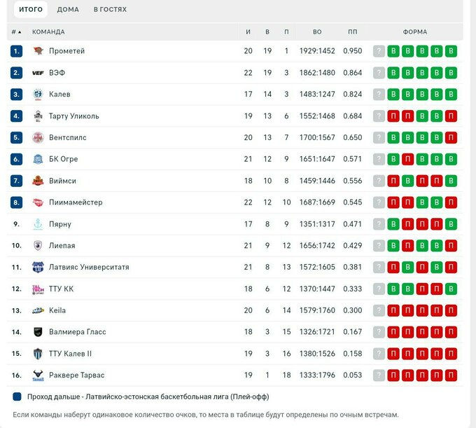This screenshot has height=428, width=476.
Task: Click the Виймси team logo icon
Action: pos(38,181)
